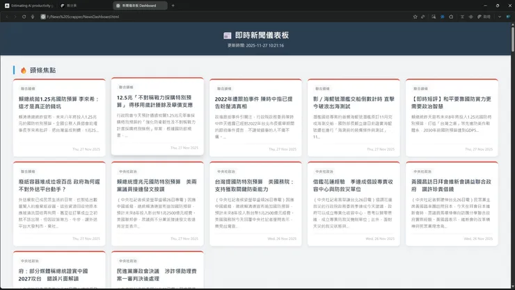
Task: Open article 海鯤號潛艦交船倒數計時
Action: (x=354, y=103)
